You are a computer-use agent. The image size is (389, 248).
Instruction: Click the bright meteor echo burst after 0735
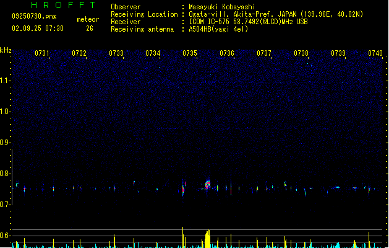pyautogui.click(x=208, y=185)
